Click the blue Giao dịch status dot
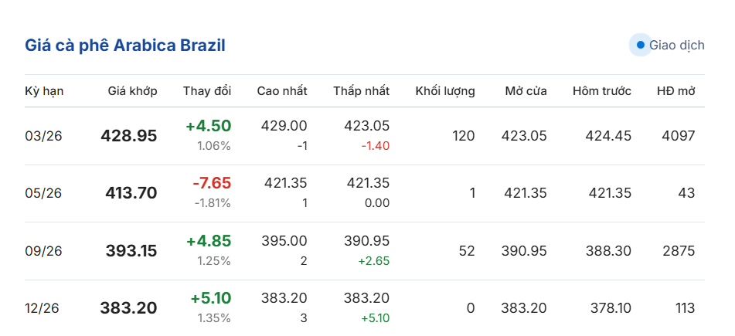This screenshot has height=336, width=735. pos(640,46)
